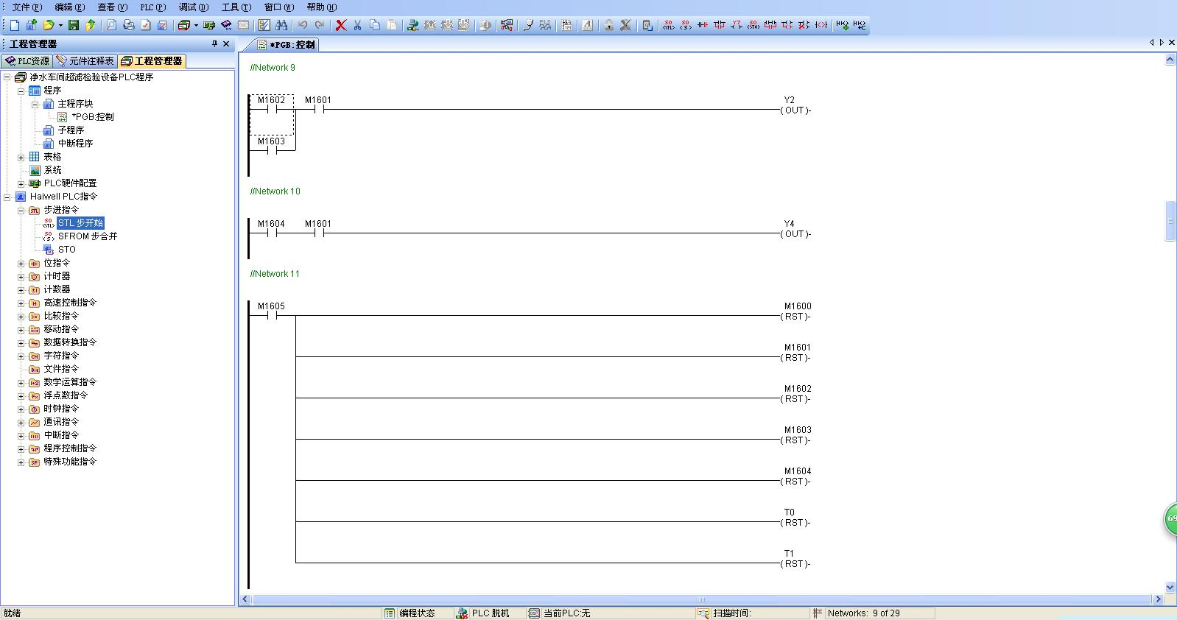The height and width of the screenshot is (620, 1177).
Task: Click the binoculars Find icon
Action: click(x=281, y=25)
